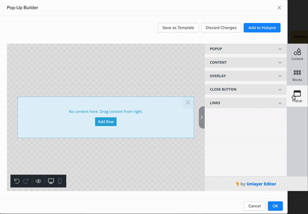
Task: Toggle preview with the eye icon
Action: pos(38,181)
